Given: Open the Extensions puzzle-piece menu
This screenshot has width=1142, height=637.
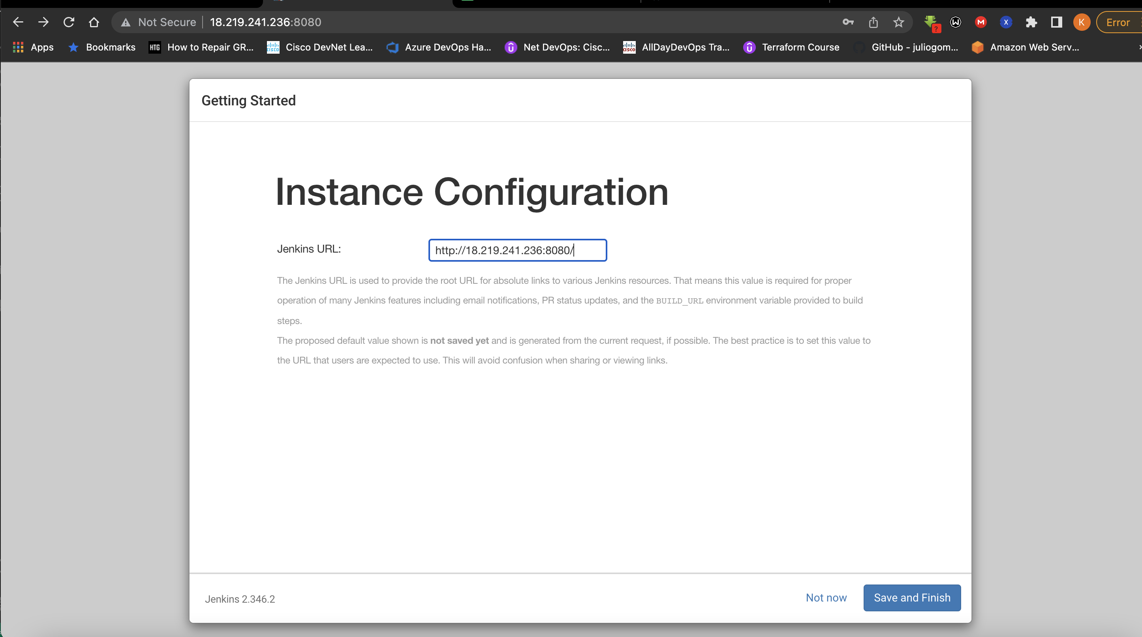Looking at the screenshot, I should tap(1031, 22).
